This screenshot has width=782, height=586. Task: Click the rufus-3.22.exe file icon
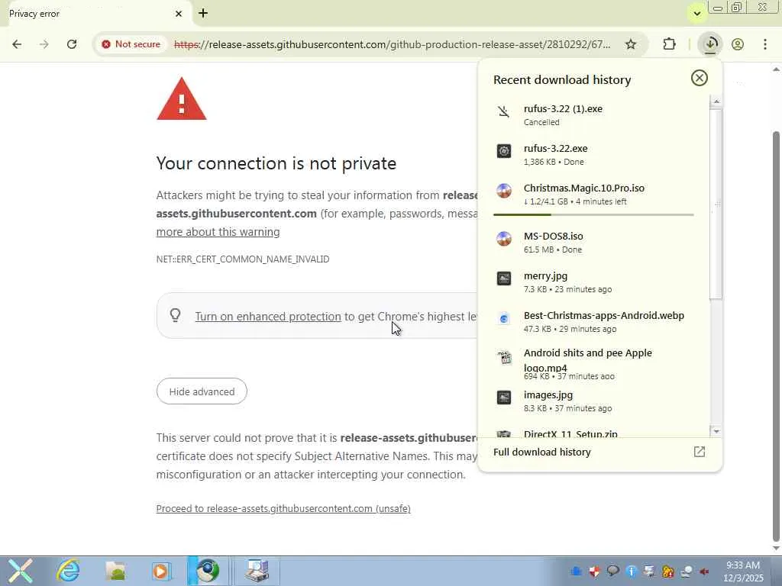(504, 151)
